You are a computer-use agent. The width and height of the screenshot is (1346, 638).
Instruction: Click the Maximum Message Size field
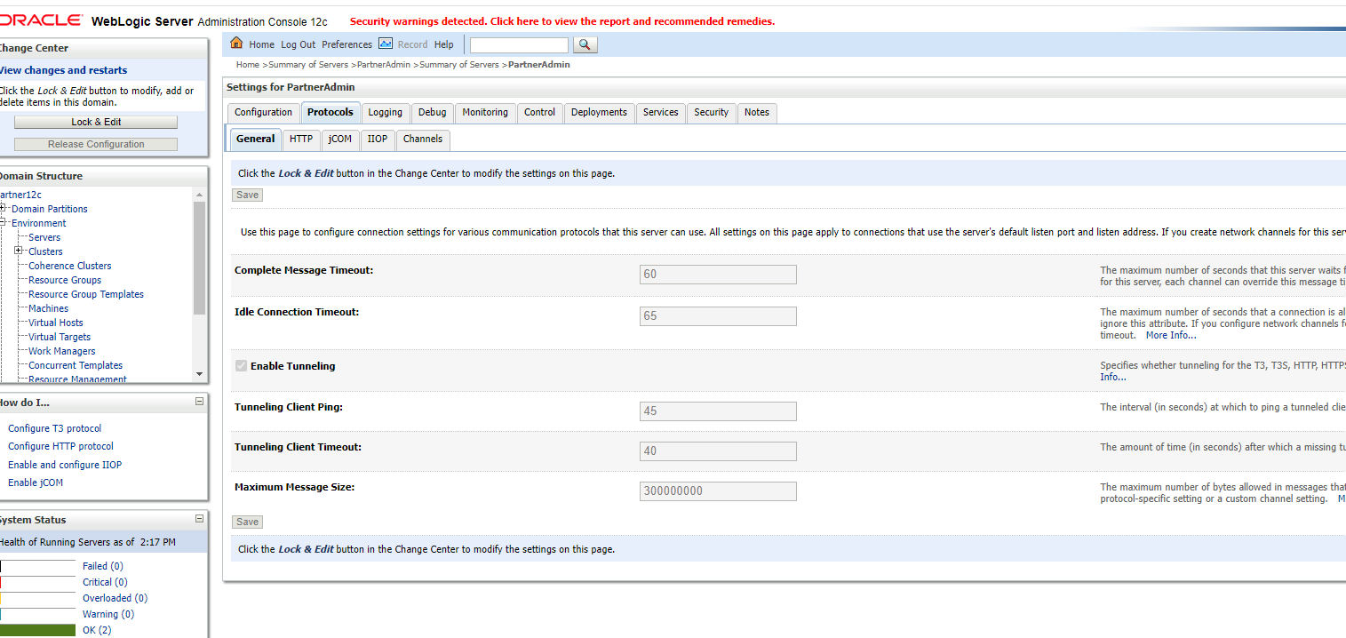(x=718, y=491)
